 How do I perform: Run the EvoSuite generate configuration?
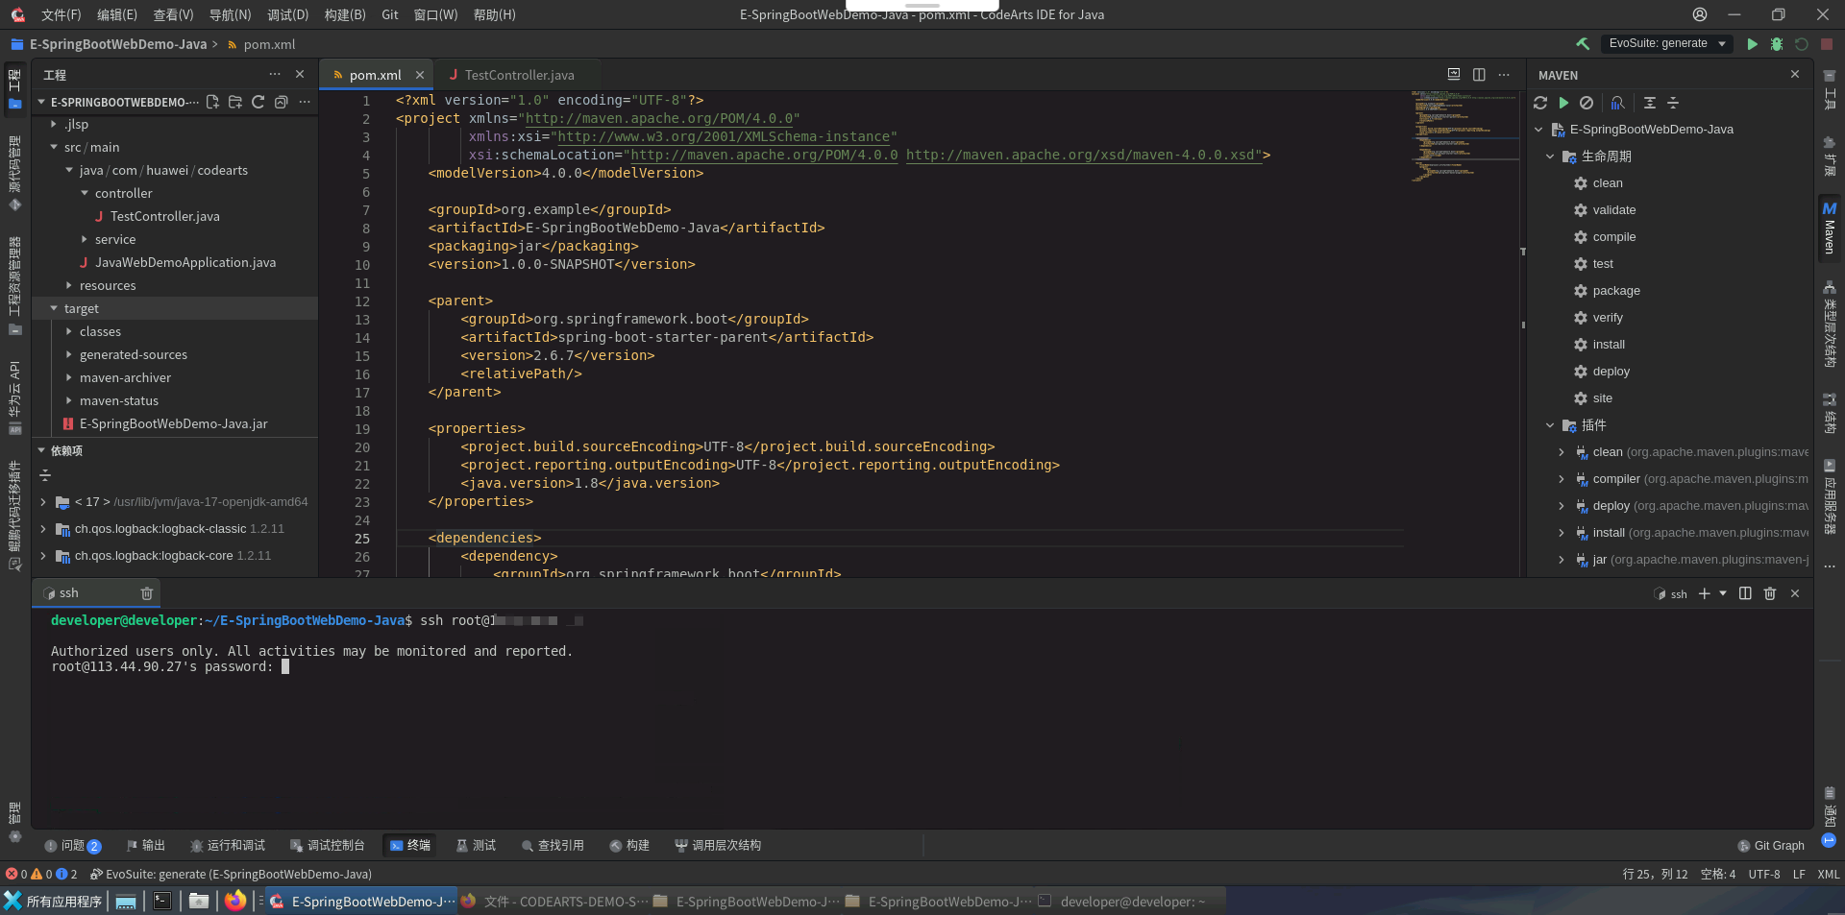[1752, 44]
